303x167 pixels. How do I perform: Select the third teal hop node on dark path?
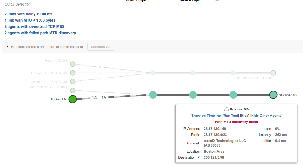233,94
